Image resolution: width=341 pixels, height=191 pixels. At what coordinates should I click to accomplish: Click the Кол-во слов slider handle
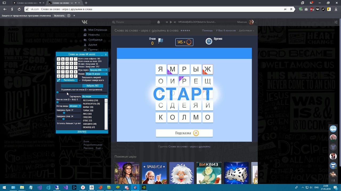coord(57,102)
